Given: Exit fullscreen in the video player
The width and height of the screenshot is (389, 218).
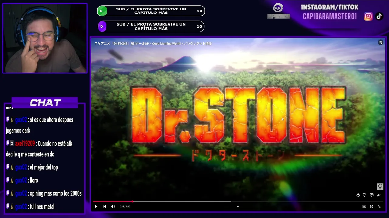Looking at the screenshot, I should point(379,206).
